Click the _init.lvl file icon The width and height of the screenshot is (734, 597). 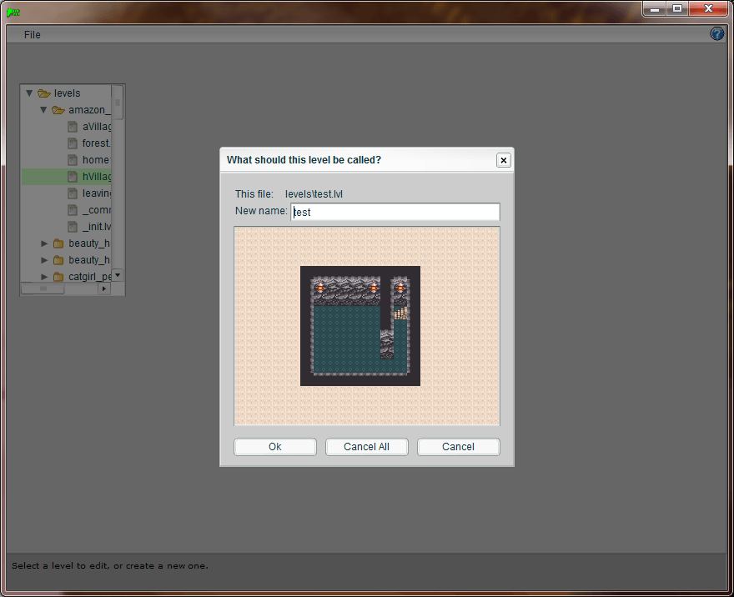click(x=73, y=227)
